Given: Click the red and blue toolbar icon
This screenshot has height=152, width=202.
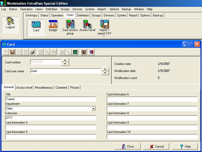Looking at the screenshot, I should (91, 52).
